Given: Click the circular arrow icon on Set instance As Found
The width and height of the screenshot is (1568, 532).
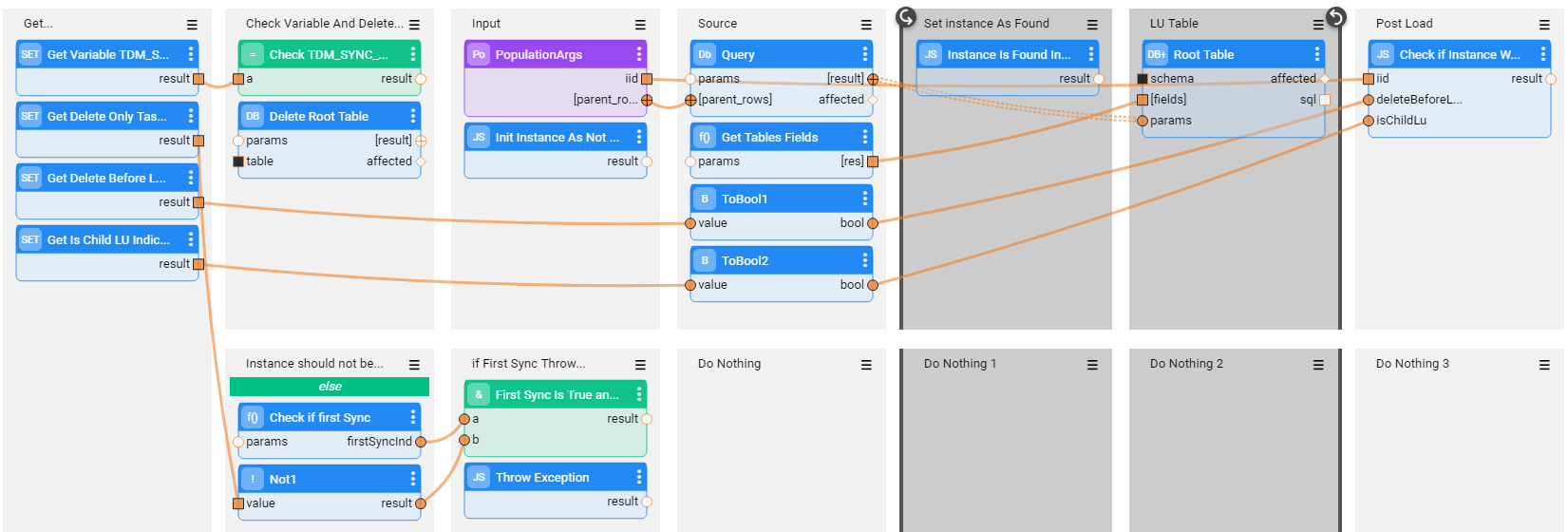Looking at the screenshot, I should pyautogui.click(x=907, y=17).
